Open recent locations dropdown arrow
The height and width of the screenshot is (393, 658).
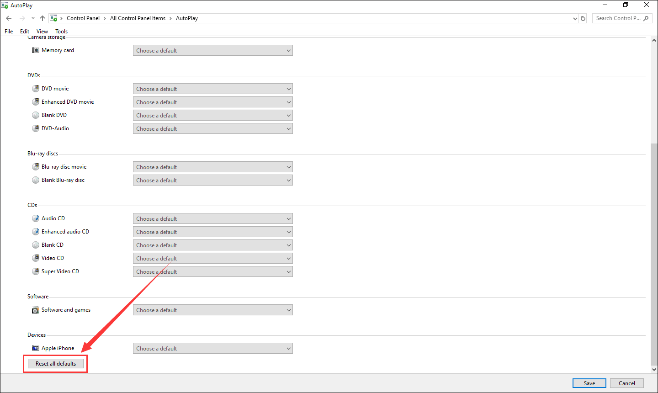click(33, 18)
